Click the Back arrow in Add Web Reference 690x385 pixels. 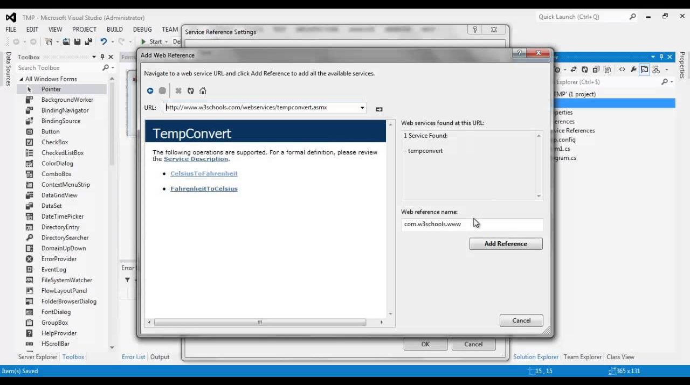coord(150,91)
